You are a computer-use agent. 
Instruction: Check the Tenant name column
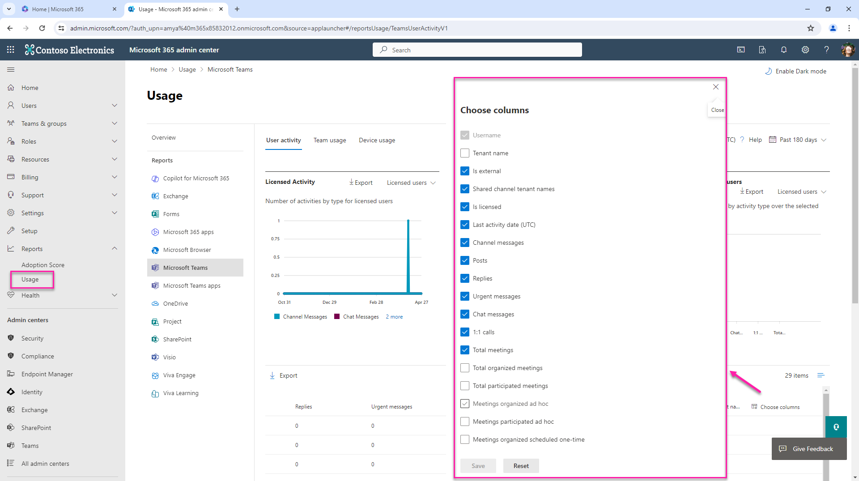[x=465, y=153]
